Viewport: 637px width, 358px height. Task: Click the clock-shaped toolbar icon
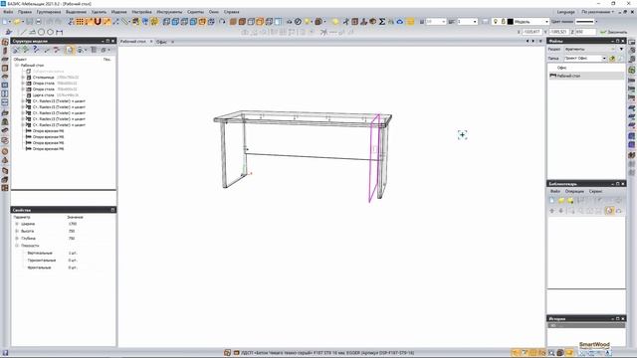coord(298,22)
